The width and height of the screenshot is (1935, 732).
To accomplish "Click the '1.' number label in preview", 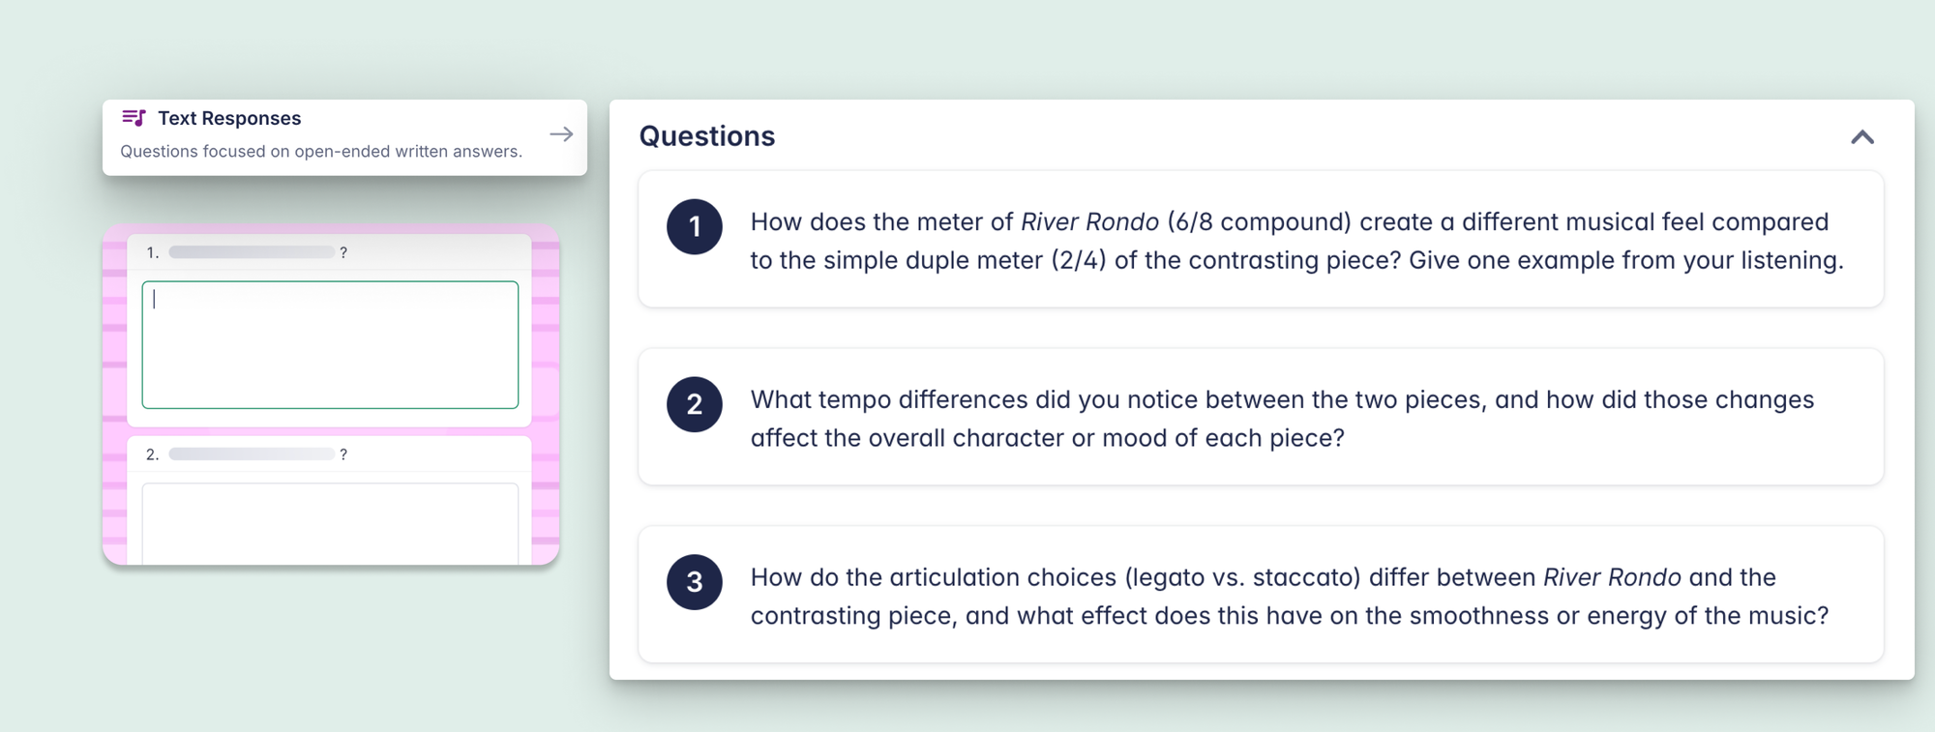I will 152,252.
